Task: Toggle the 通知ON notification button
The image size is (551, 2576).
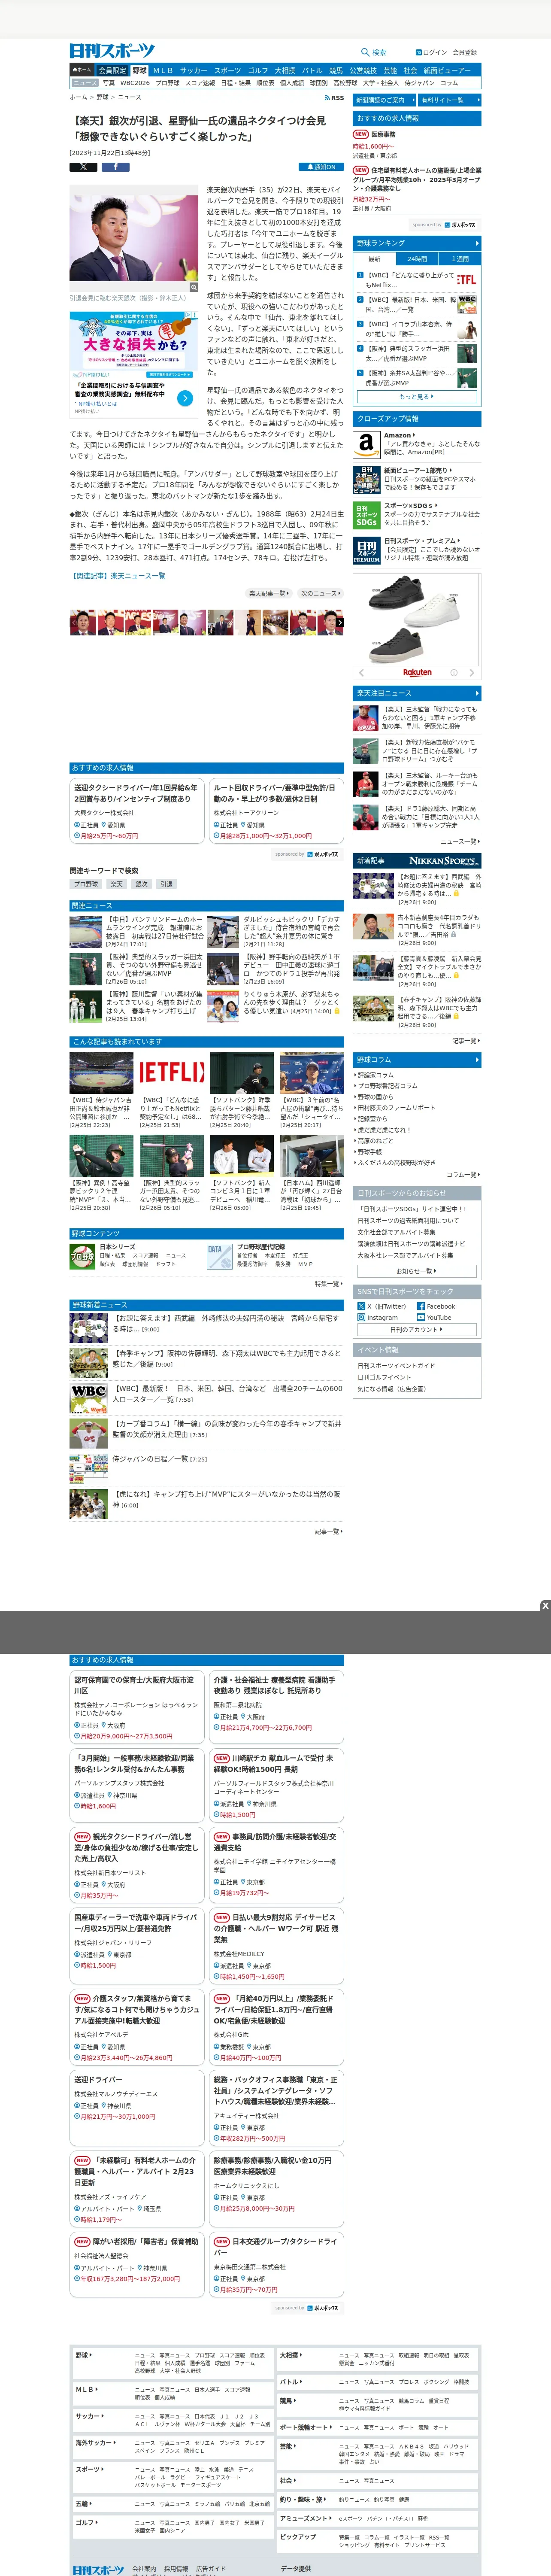Action: (x=321, y=167)
